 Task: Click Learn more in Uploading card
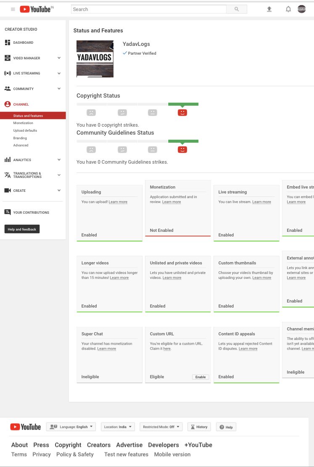pos(118,202)
